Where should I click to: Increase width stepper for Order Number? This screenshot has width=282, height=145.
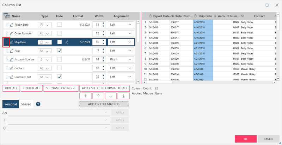(x=103, y=32)
